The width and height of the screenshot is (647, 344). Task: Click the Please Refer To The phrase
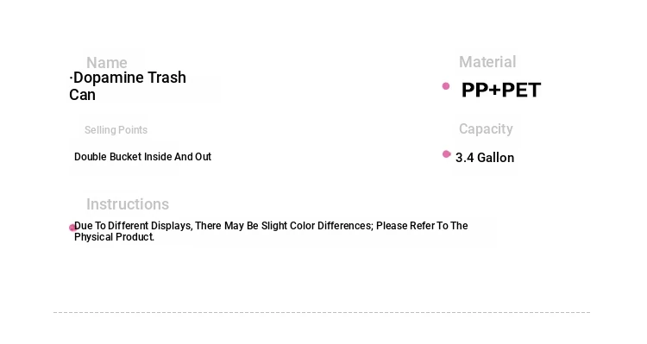pyautogui.click(x=422, y=226)
